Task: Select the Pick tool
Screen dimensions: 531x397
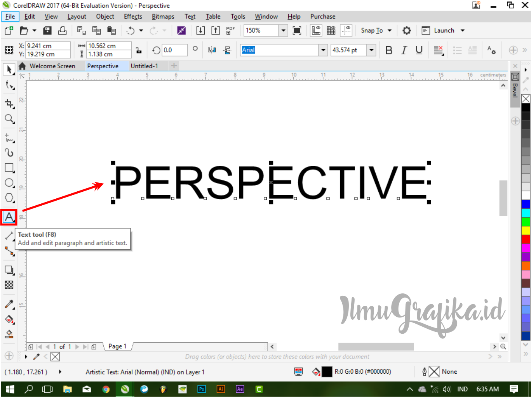Action: [x=9, y=69]
